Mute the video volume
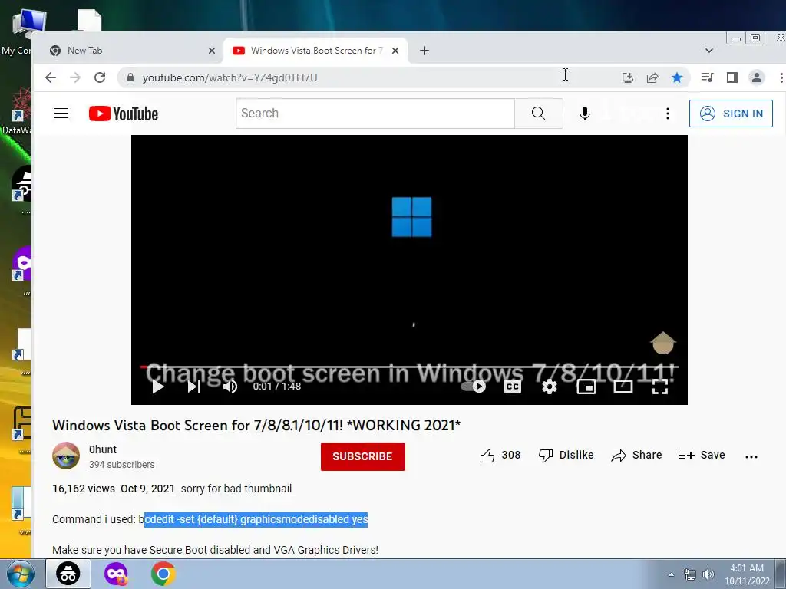 click(230, 387)
